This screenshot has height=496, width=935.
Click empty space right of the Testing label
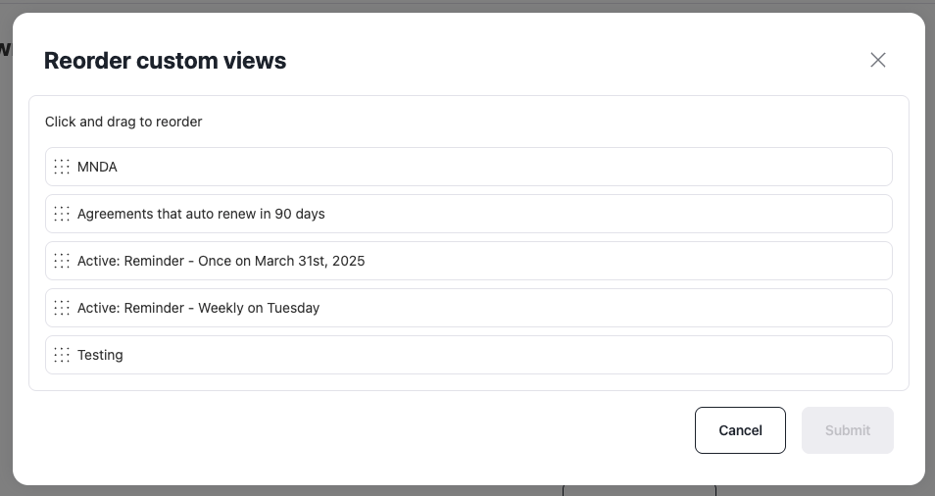point(507,355)
